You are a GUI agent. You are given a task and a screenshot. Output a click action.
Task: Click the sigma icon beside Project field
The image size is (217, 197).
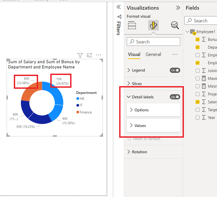click(x=204, y=94)
